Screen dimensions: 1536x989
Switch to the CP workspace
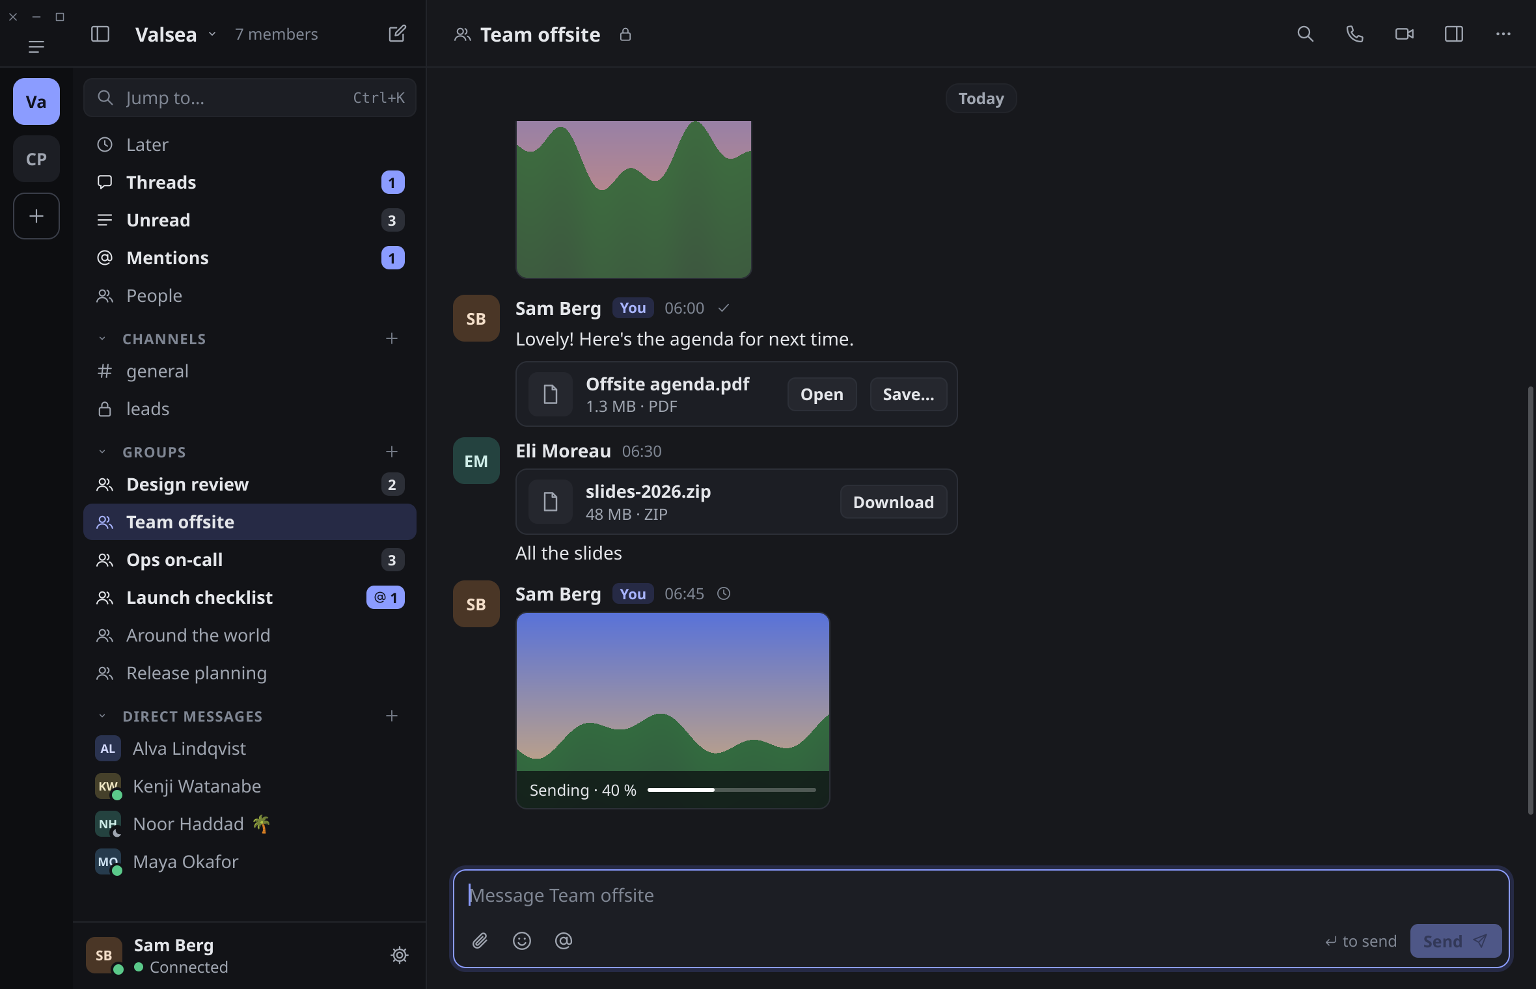36,159
